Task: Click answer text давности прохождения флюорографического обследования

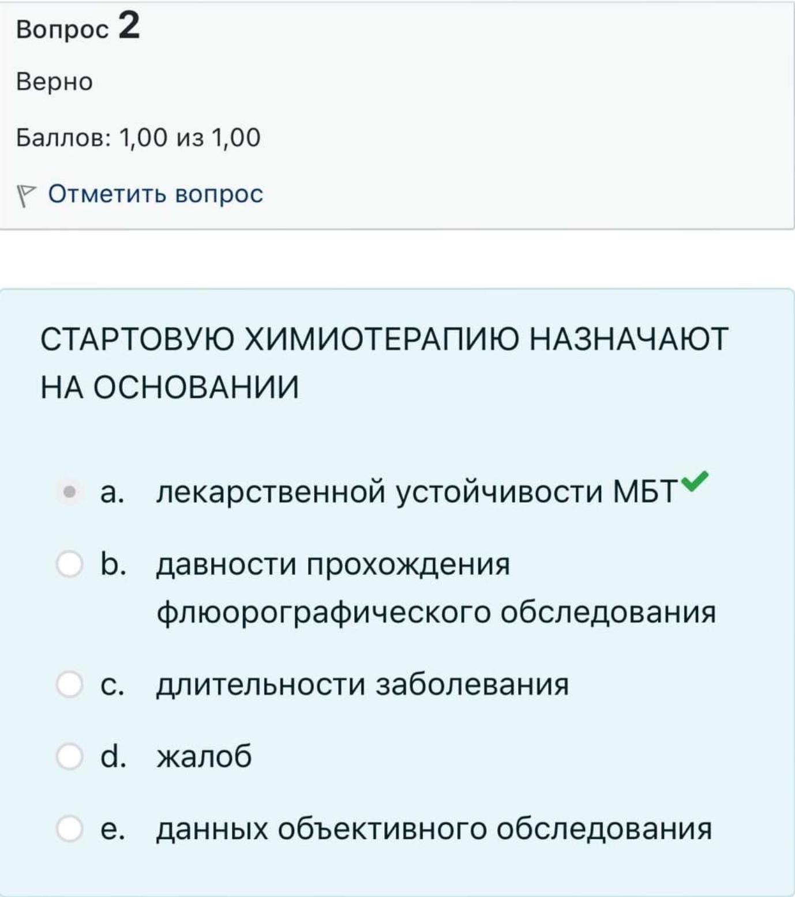Action: click(436, 588)
